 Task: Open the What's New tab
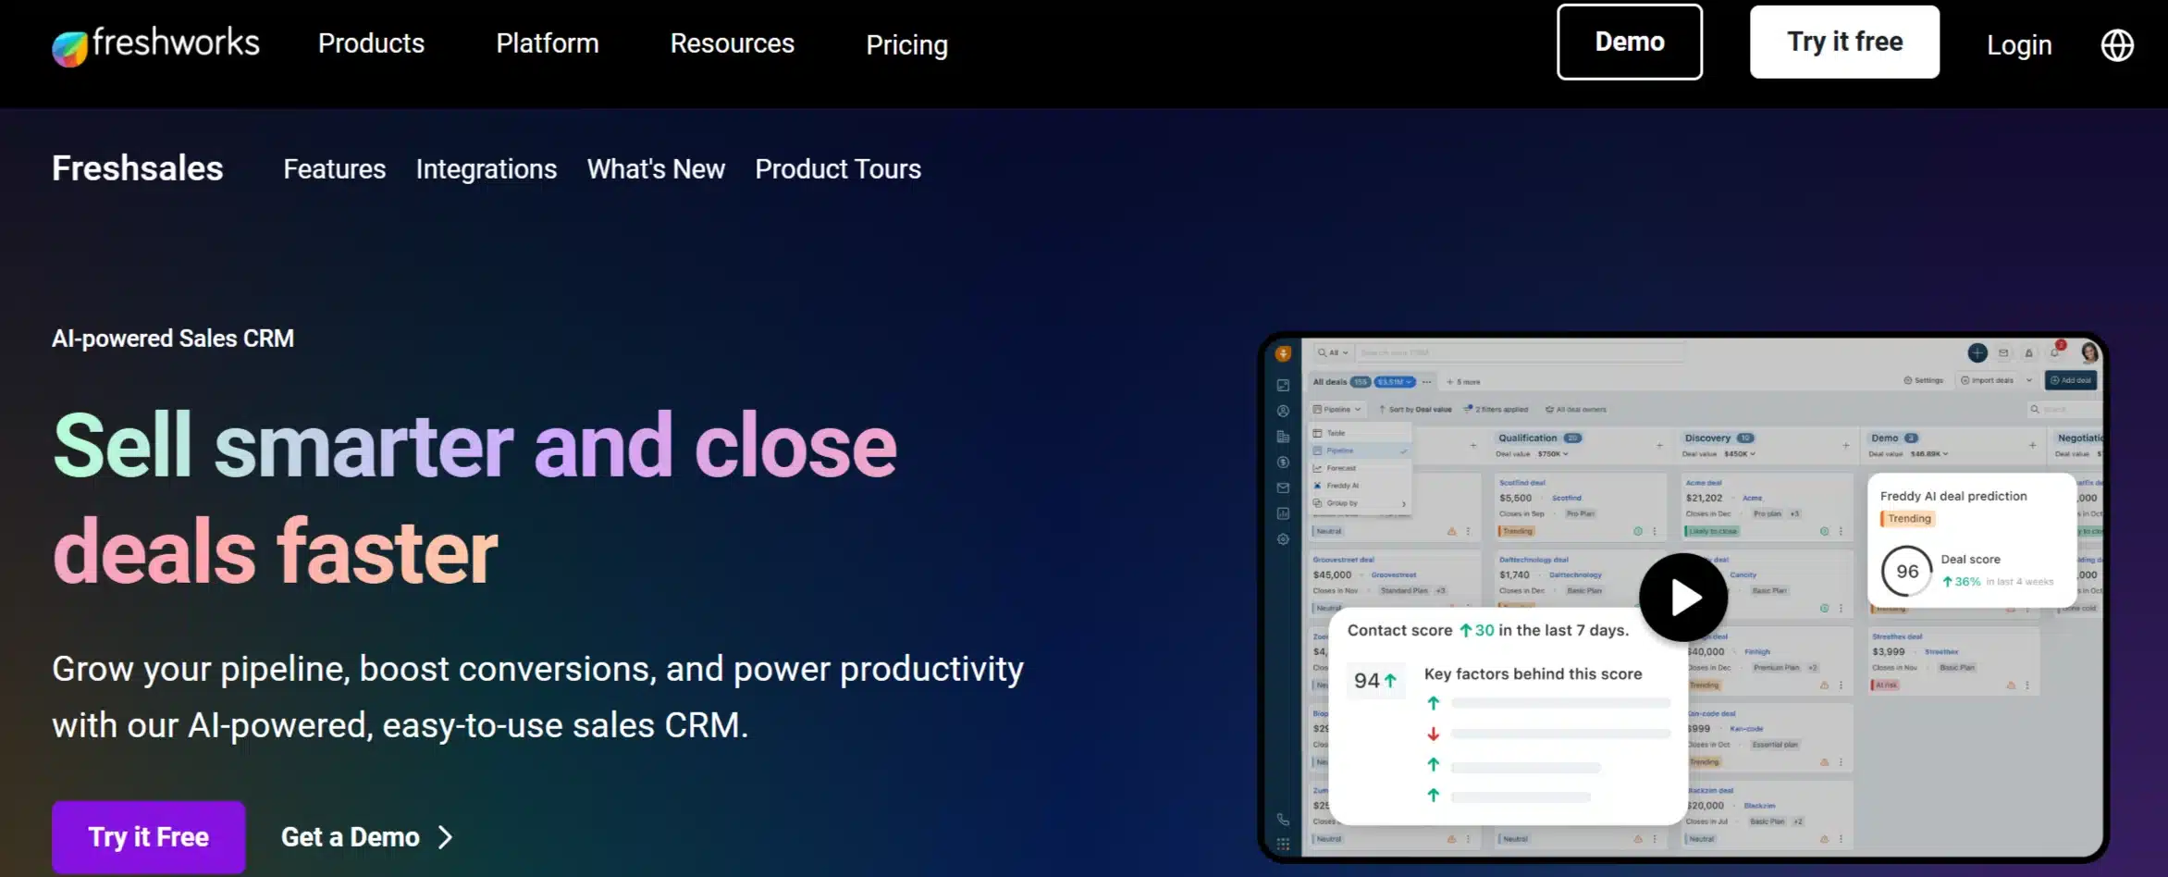[656, 169]
